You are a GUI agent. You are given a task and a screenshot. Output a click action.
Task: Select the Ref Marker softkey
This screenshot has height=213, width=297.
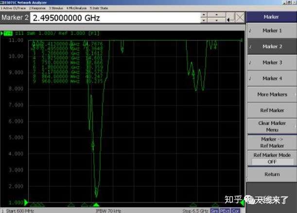(272, 110)
